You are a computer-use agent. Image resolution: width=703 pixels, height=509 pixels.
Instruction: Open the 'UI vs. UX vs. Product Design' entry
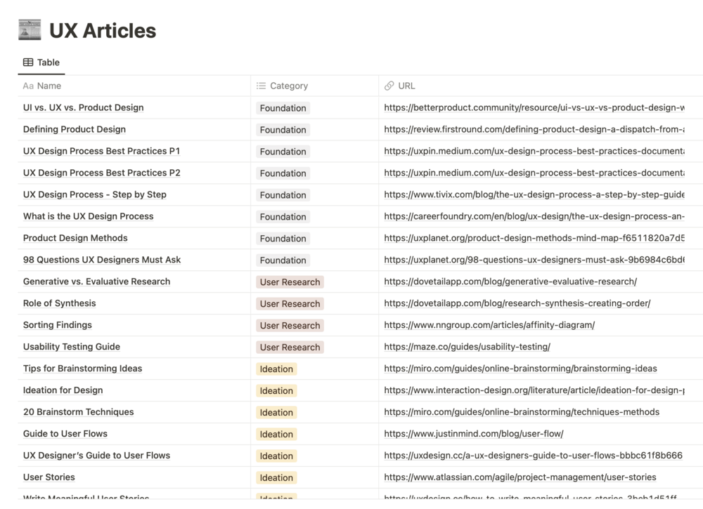pyautogui.click(x=84, y=107)
